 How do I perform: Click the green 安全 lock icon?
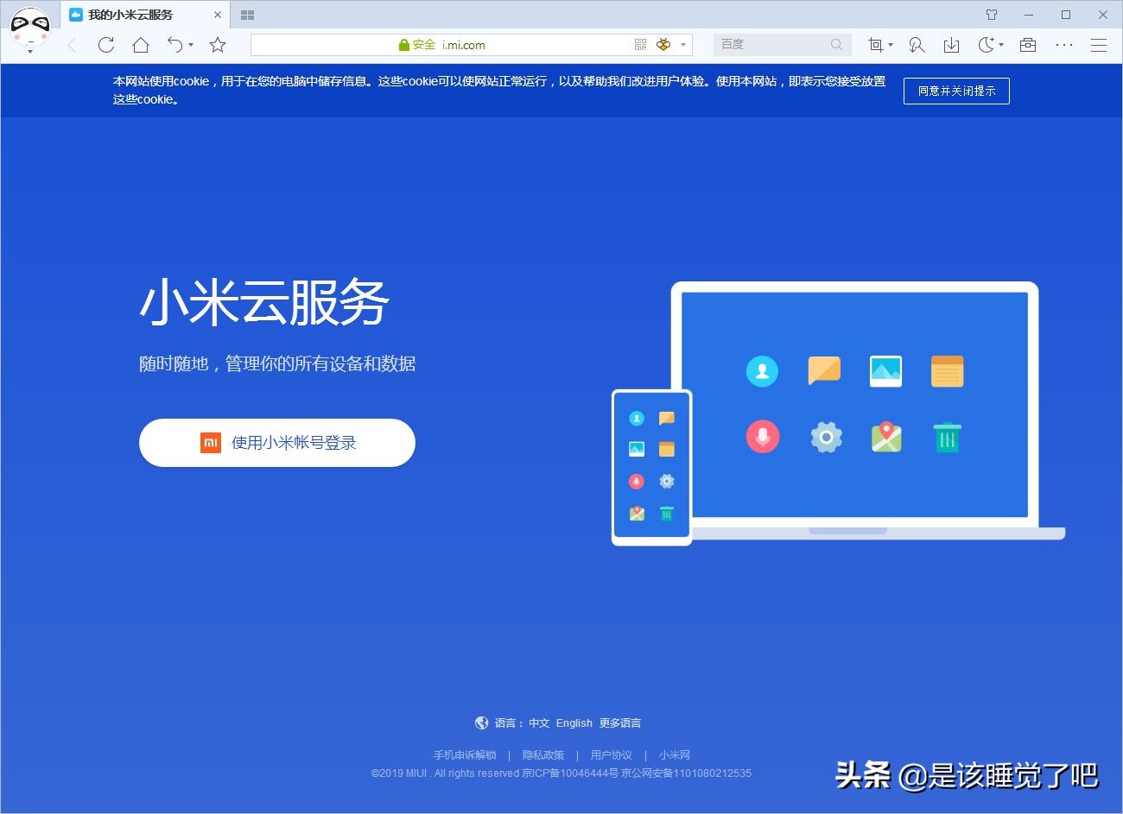click(x=403, y=45)
